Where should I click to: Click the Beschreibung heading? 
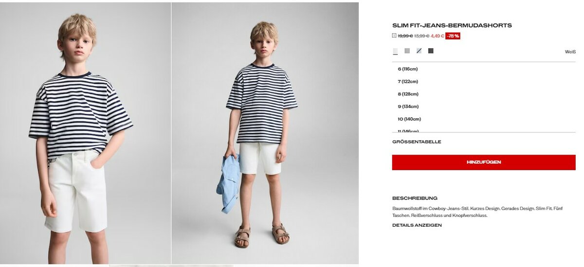[415, 198]
